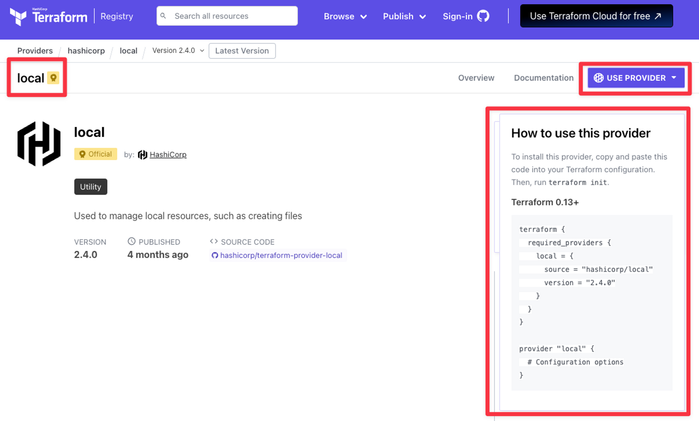Switch to the Documentation tab
The width and height of the screenshot is (699, 421).
pos(543,78)
